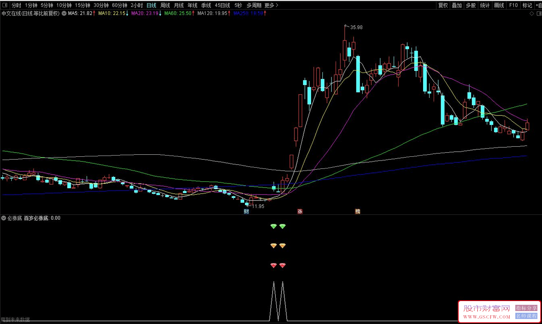
Task: Open the 更多 periods expander
Action: click(x=271, y=5)
